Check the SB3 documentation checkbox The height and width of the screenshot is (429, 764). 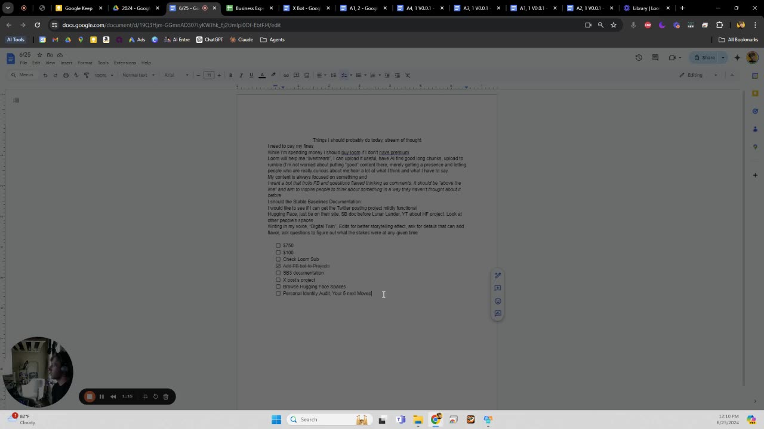point(278,273)
